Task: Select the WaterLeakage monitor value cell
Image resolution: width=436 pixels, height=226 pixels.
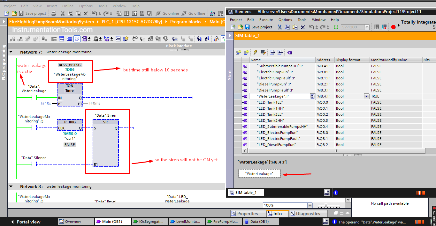Action: pyautogui.click(x=395, y=96)
